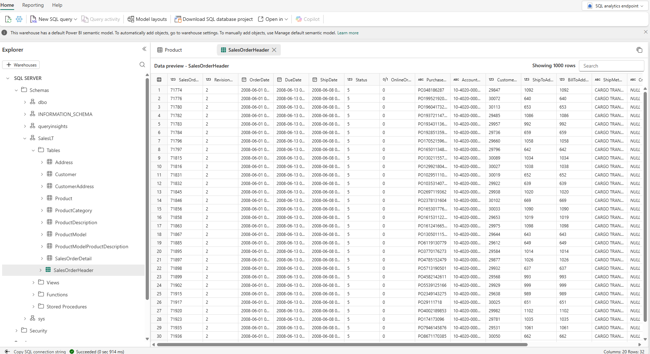Screen dimensions: 650x354
Task: Click the Explorer search magnifier icon
Action: (142, 65)
